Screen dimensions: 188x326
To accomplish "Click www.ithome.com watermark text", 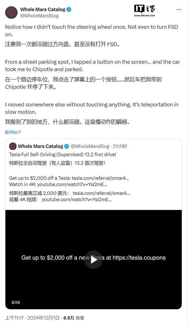I will tap(145, 16).
